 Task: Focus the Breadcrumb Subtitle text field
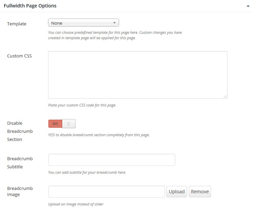point(112,160)
